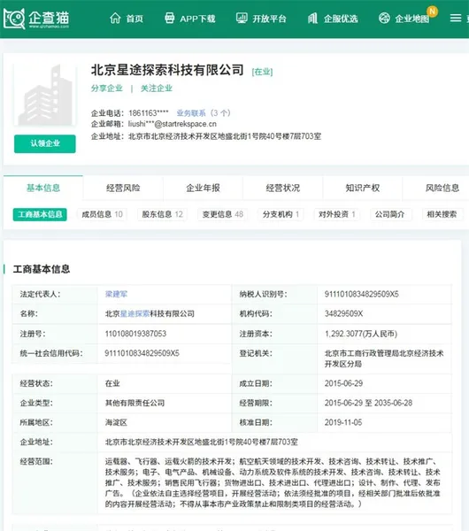Click the 企业类型 value 其他有限责任公司

pos(135,403)
